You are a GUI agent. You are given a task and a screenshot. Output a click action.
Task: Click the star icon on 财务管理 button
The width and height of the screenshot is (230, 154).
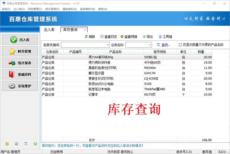pyautogui.click(x=12, y=51)
